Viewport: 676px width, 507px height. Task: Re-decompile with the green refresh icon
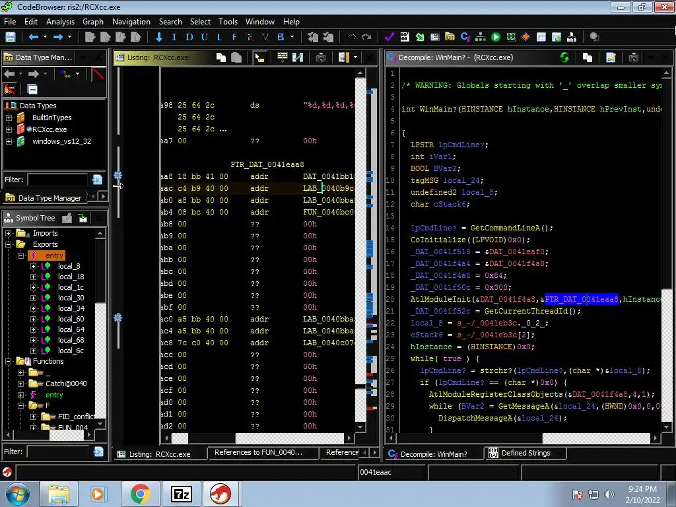pyautogui.click(x=564, y=57)
